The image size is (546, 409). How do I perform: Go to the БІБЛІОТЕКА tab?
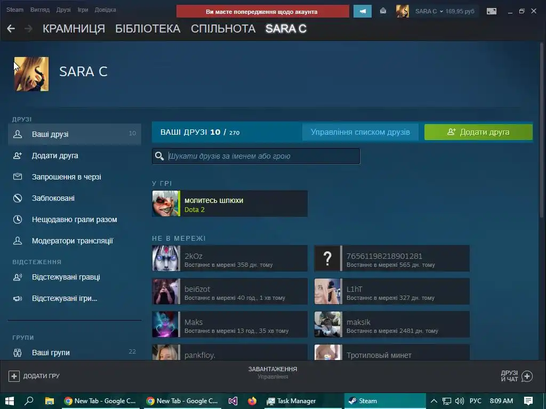(x=148, y=29)
